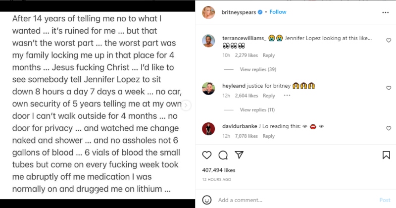Follow britneyspears
Screen dimensions: 396x208
click(278, 12)
